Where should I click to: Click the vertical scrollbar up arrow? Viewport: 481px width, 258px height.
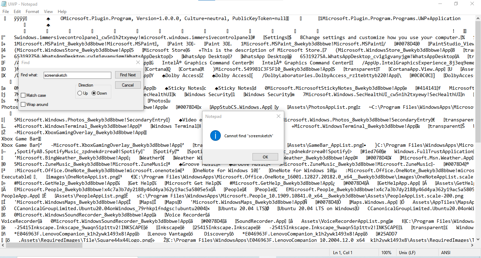click(x=478, y=18)
